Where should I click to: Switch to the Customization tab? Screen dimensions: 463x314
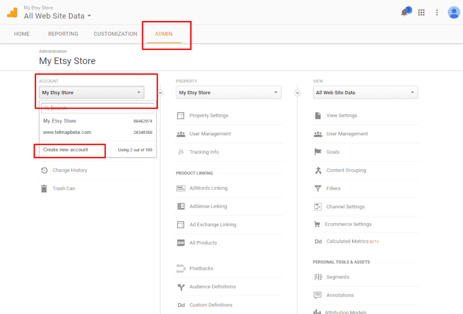tap(115, 34)
